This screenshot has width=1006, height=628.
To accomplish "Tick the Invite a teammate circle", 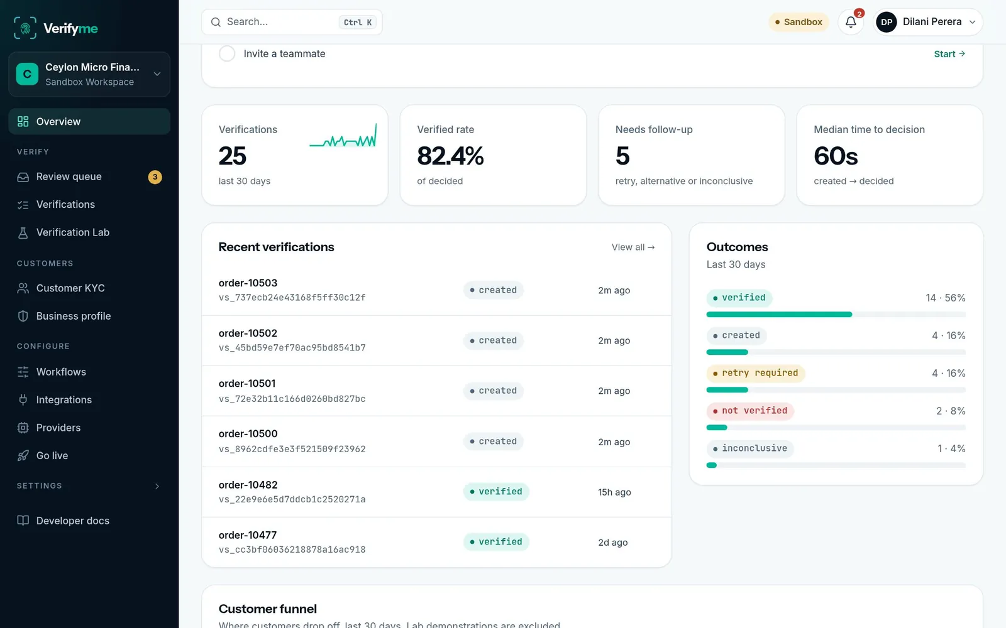I will click(x=227, y=53).
